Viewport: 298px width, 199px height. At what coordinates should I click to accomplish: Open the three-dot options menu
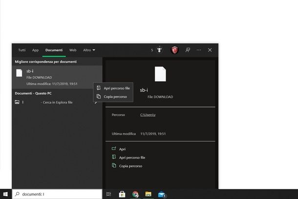point(199,50)
